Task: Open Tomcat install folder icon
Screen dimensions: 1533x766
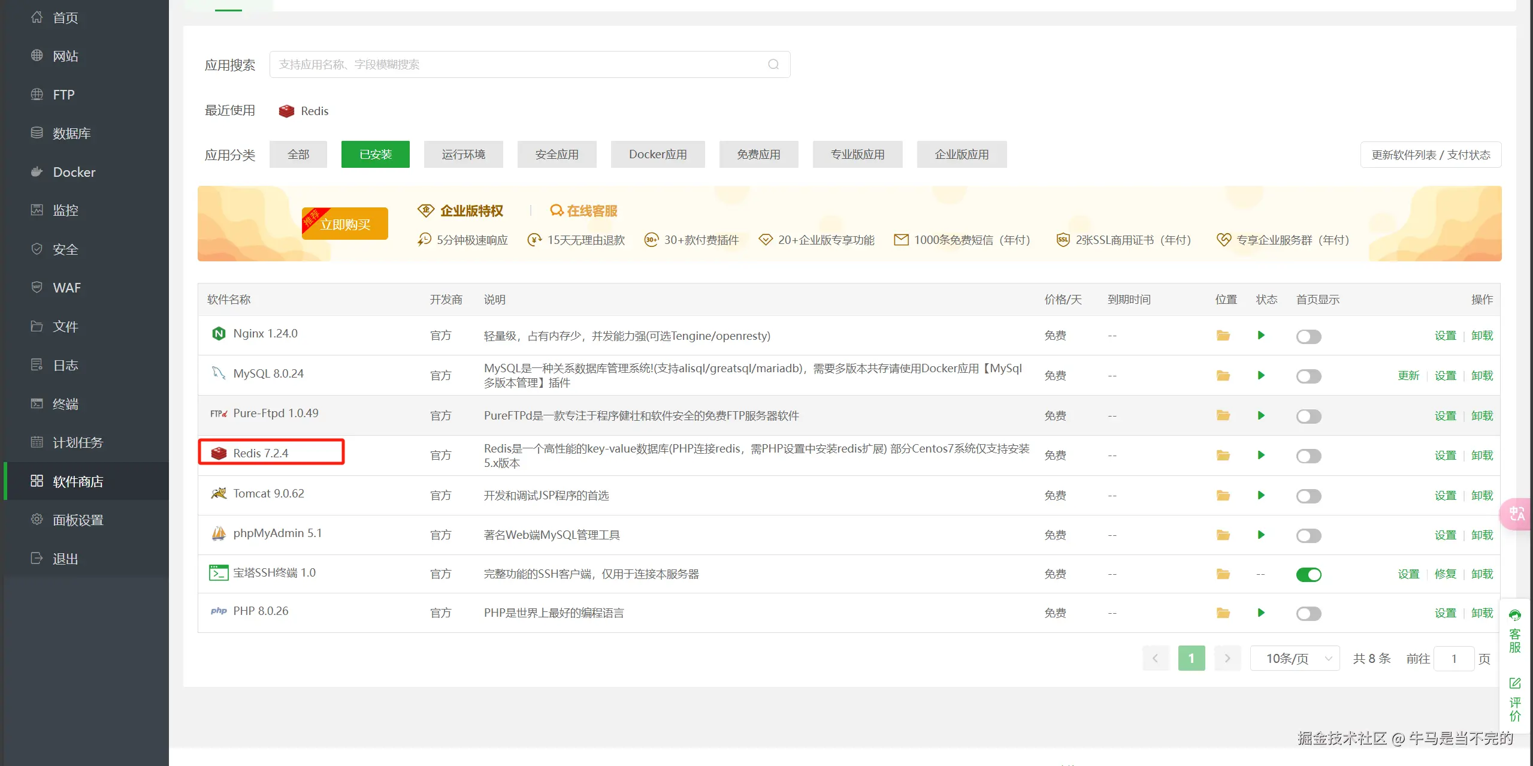Action: tap(1223, 496)
